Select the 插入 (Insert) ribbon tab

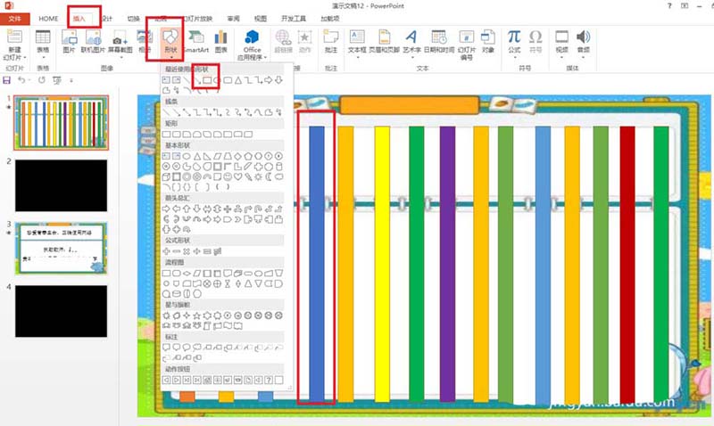coord(79,19)
